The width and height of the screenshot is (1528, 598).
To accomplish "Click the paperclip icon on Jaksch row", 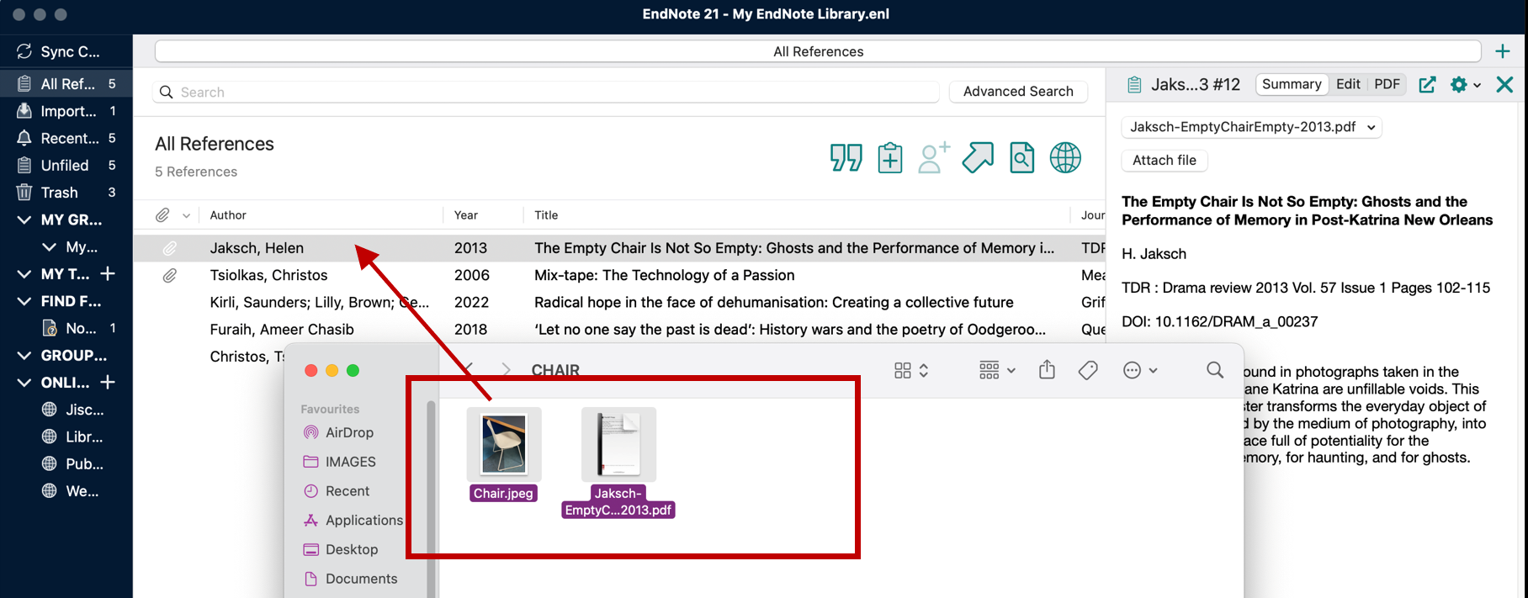I will [170, 248].
